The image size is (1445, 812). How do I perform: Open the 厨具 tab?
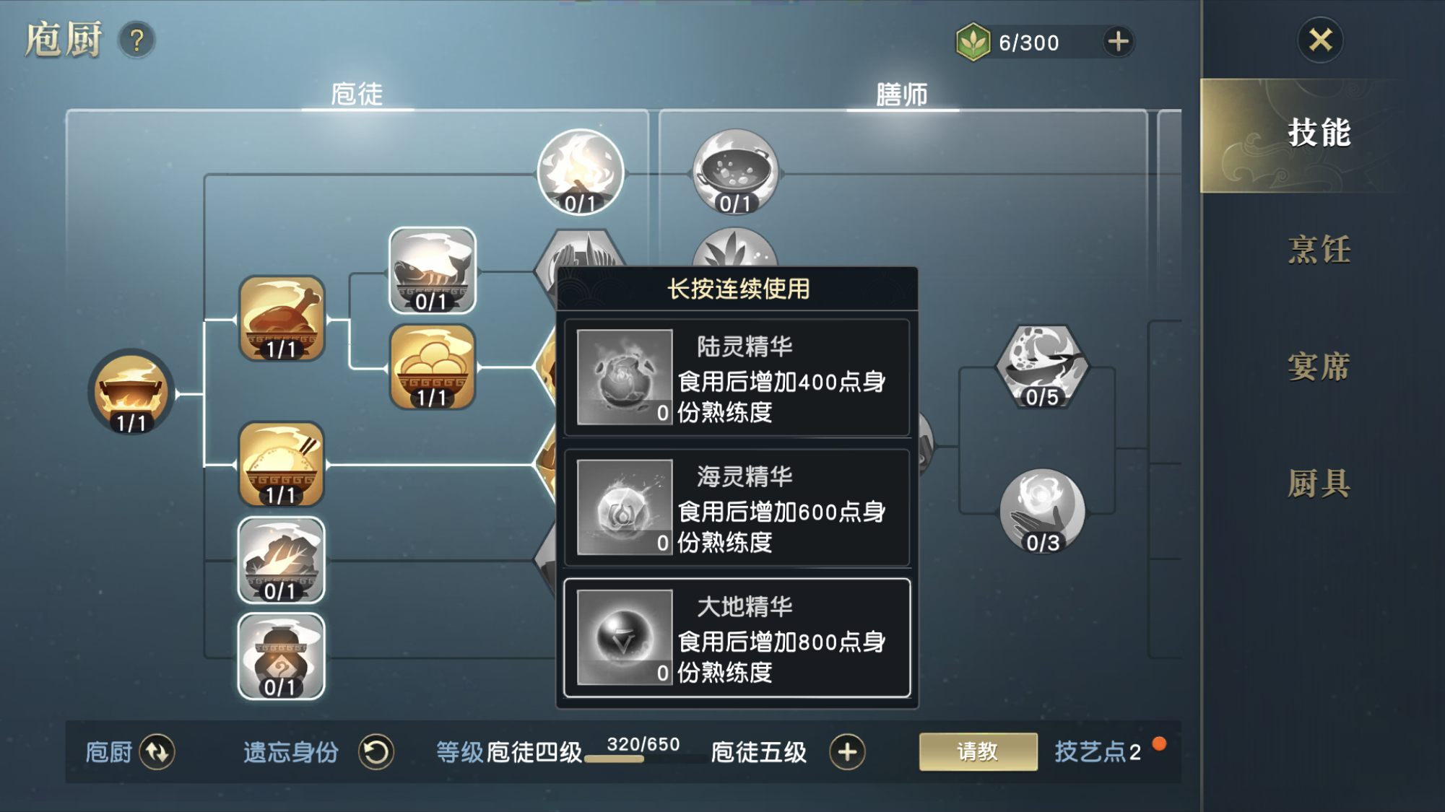[1319, 484]
